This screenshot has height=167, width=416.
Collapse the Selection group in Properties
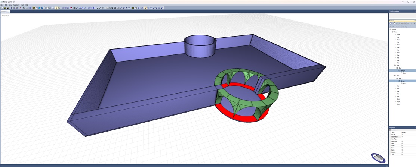pyautogui.click(x=390, y=130)
